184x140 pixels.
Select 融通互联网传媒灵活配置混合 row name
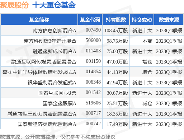tap(44, 62)
